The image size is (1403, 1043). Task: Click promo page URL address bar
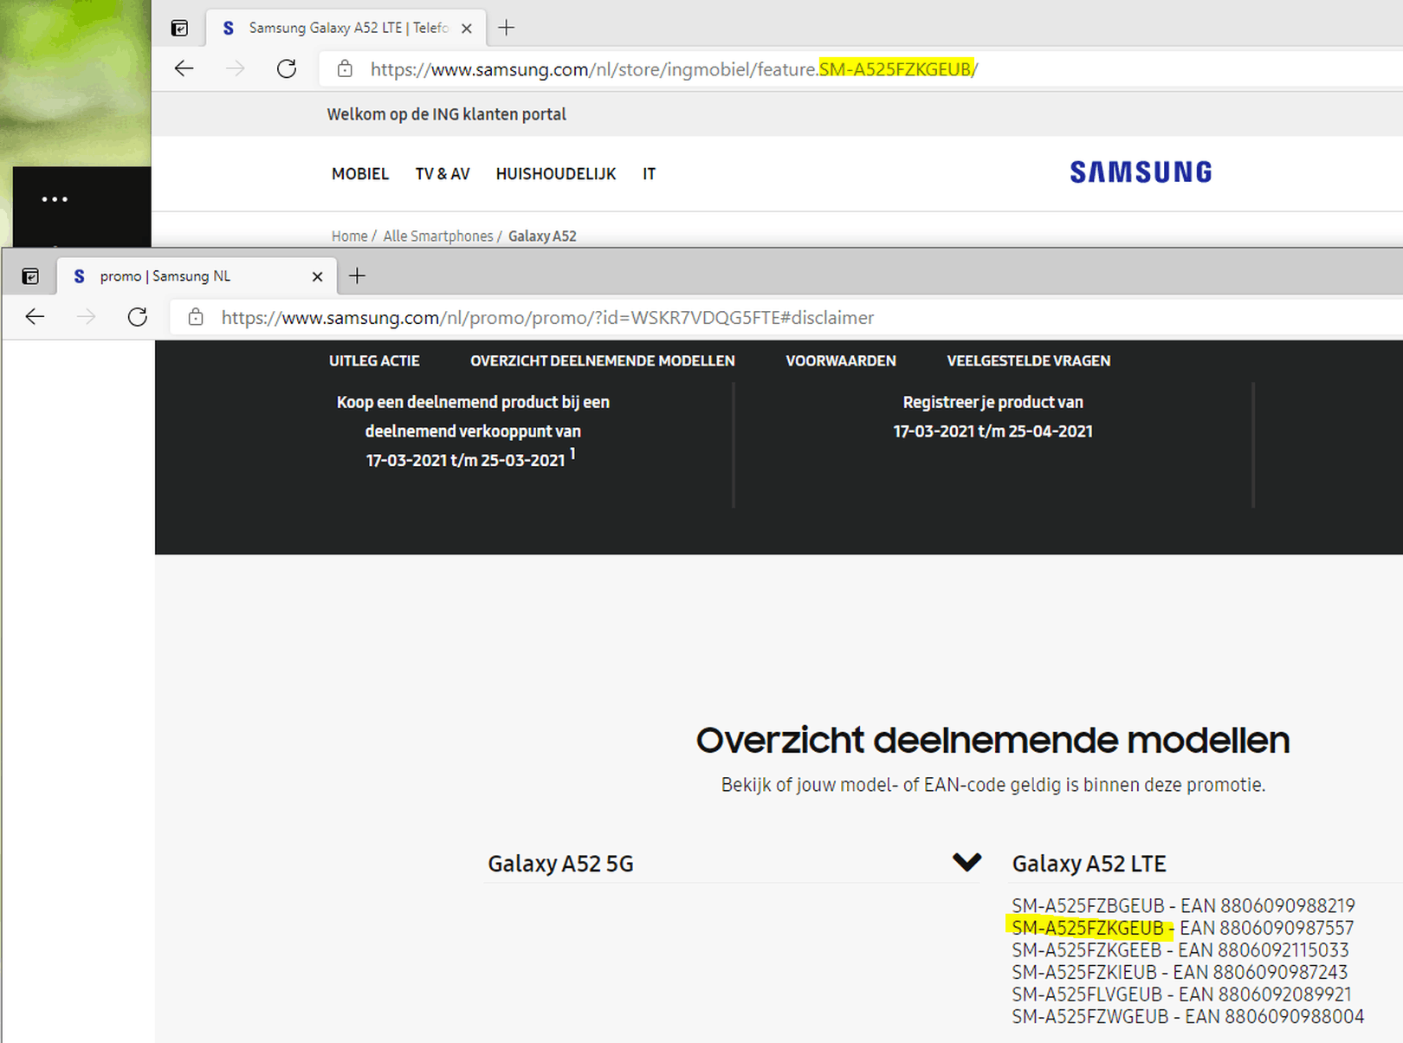click(788, 318)
